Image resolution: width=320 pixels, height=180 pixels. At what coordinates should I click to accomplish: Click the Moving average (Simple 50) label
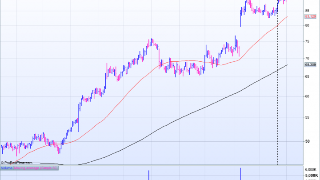coord(36,168)
